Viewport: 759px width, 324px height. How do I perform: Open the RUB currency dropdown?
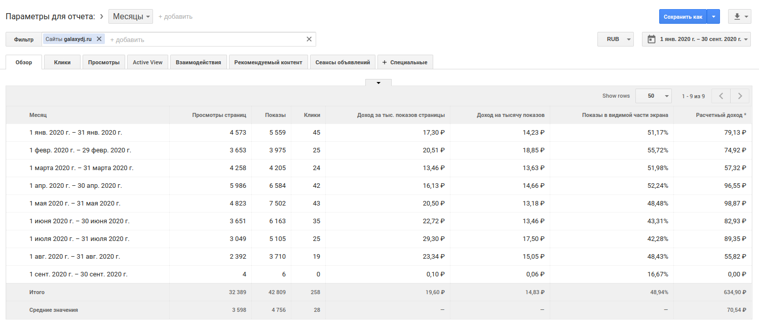coord(615,39)
